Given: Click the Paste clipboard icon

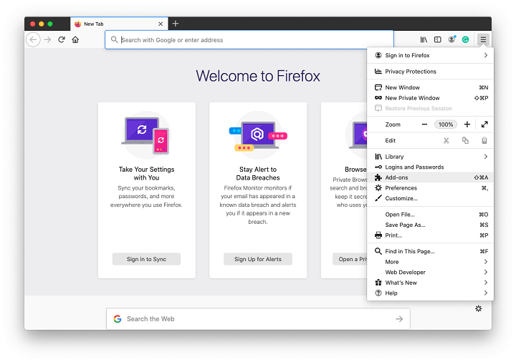Looking at the screenshot, I should 484,141.
